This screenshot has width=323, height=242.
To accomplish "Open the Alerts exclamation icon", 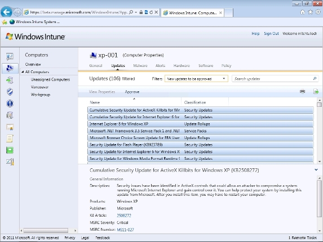I will pyautogui.click(x=10, y=104).
